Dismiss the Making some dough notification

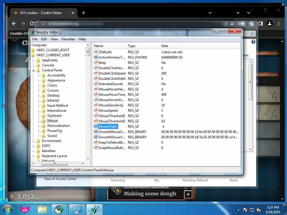click(x=188, y=194)
